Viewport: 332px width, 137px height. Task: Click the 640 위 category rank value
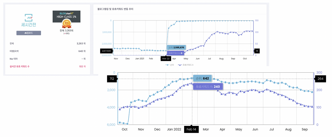pyautogui.click(x=82, y=51)
